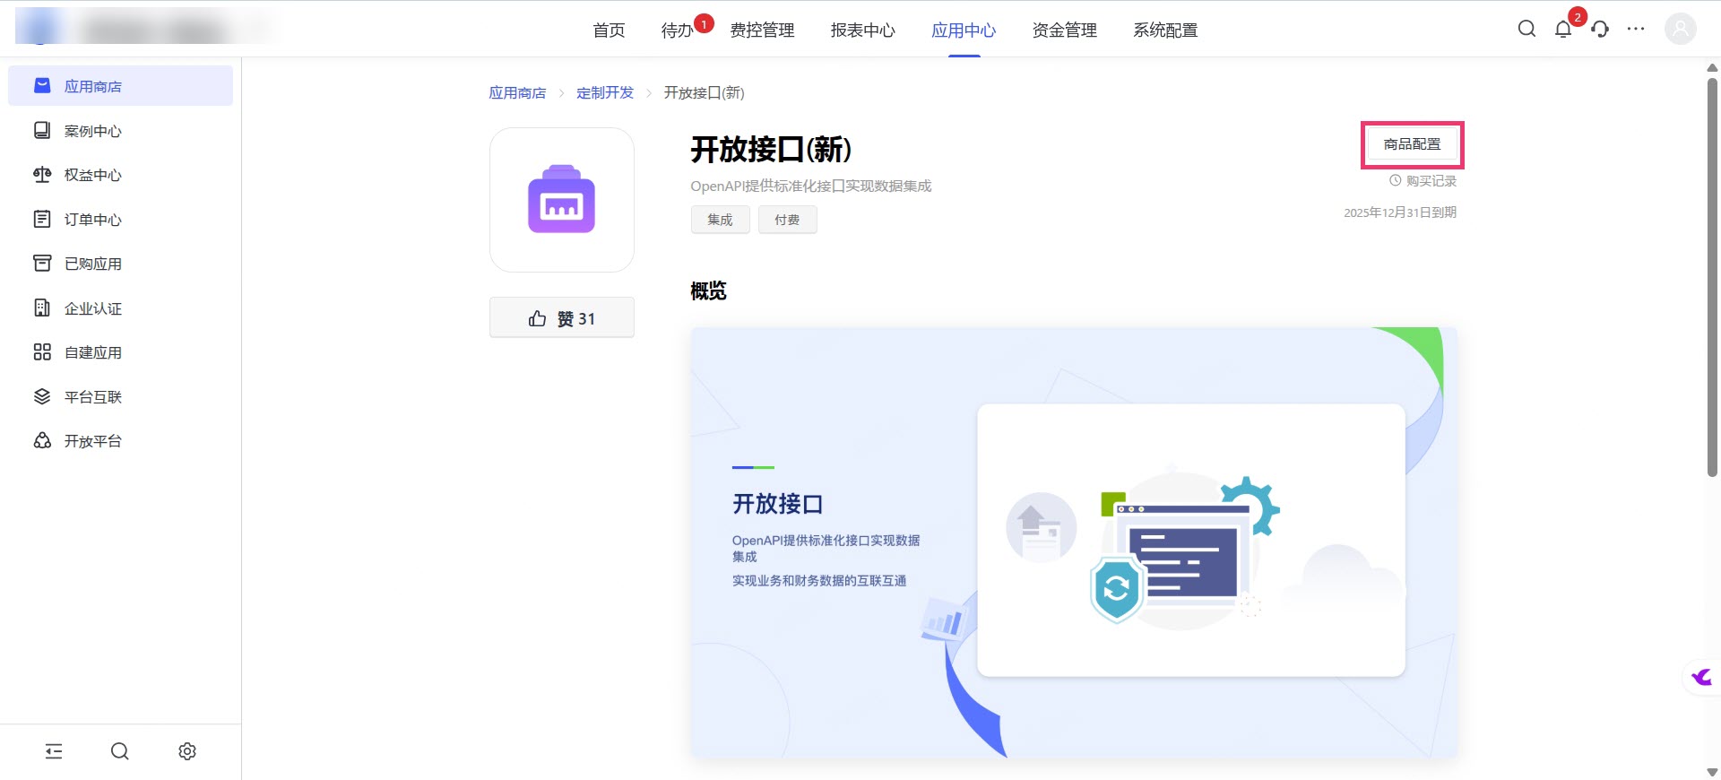Collapse sidebar using bottom-left menu icon
This screenshot has width=1721, height=780.
pyautogui.click(x=54, y=751)
